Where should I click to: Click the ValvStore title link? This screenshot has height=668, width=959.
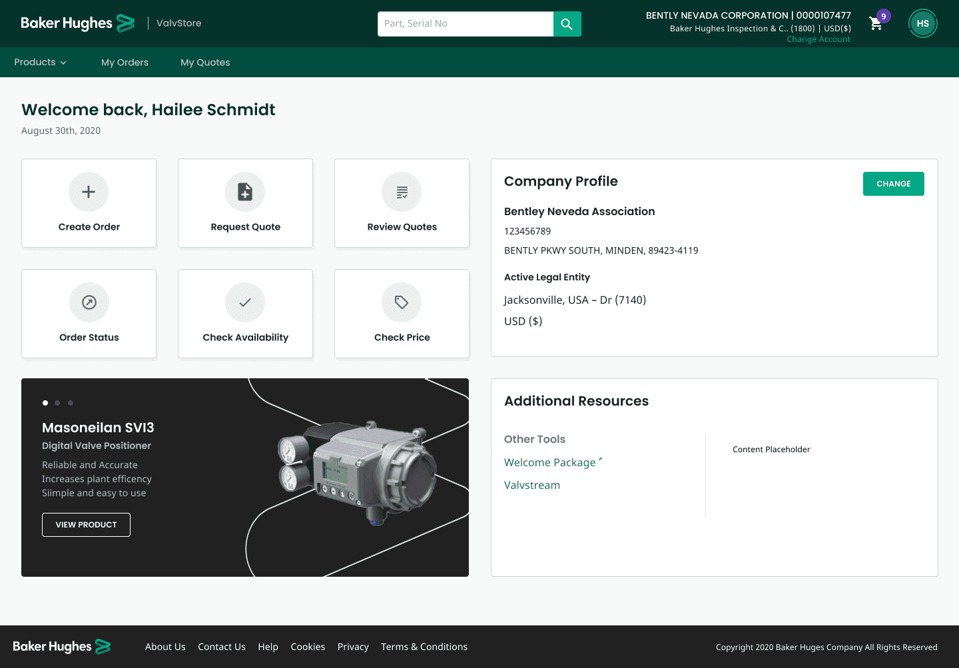[x=178, y=23]
